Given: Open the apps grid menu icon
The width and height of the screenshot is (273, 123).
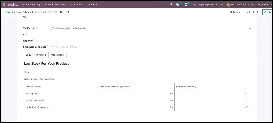Looking at the screenshot, I should (x=4, y=5).
